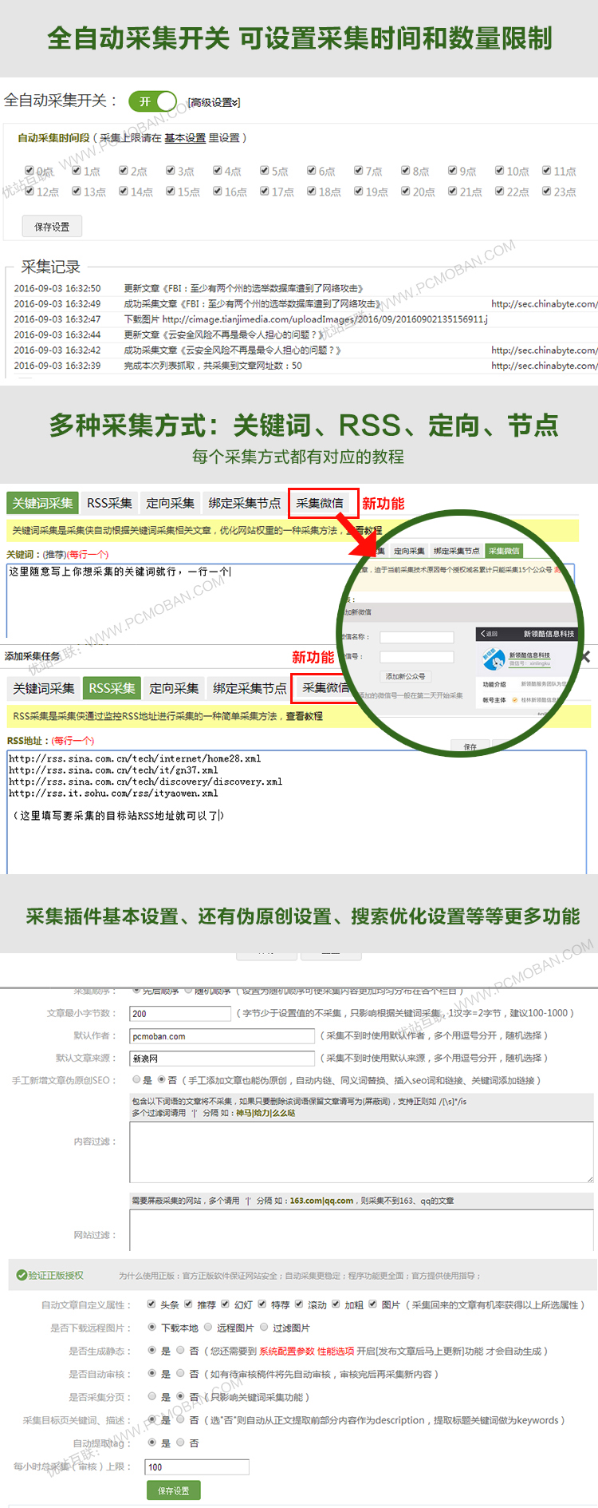Open the 查看教程 link in RSS notice

[x=305, y=716]
